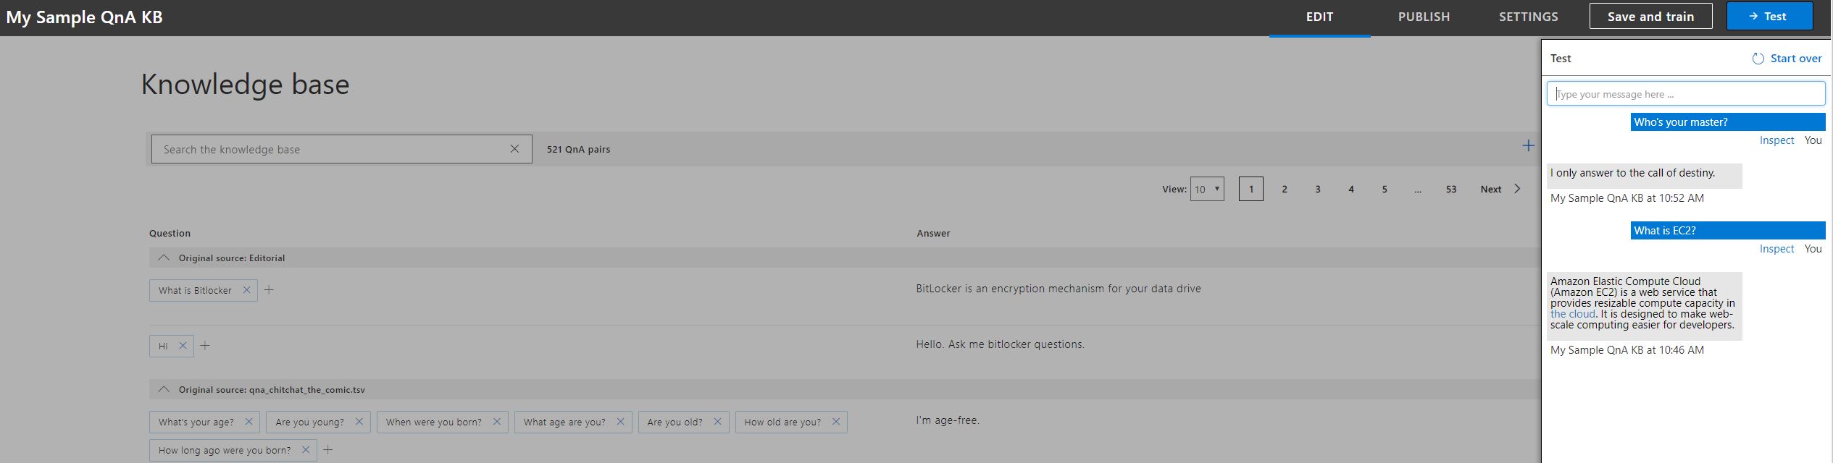Image resolution: width=1833 pixels, height=463 pixels.
Task: Select the 'What age are you?' chip text
Action: pos(564,422)
